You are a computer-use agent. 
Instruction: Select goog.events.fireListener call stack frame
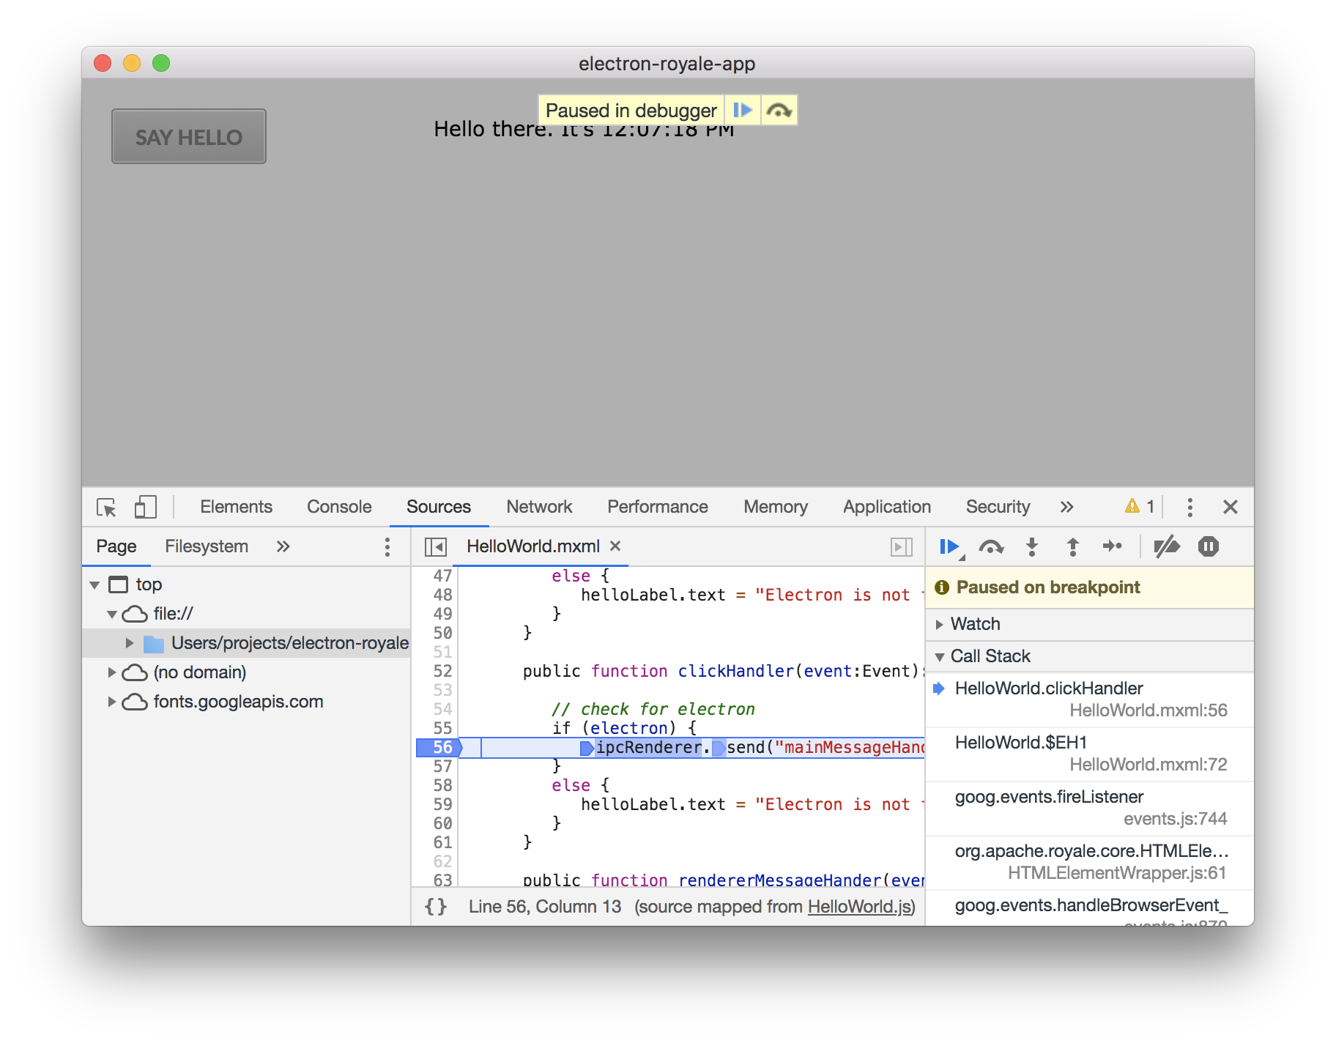[1049, 797]
